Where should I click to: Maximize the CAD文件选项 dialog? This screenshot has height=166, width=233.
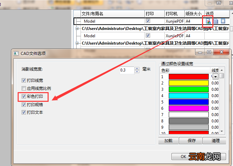click(209, 52)
